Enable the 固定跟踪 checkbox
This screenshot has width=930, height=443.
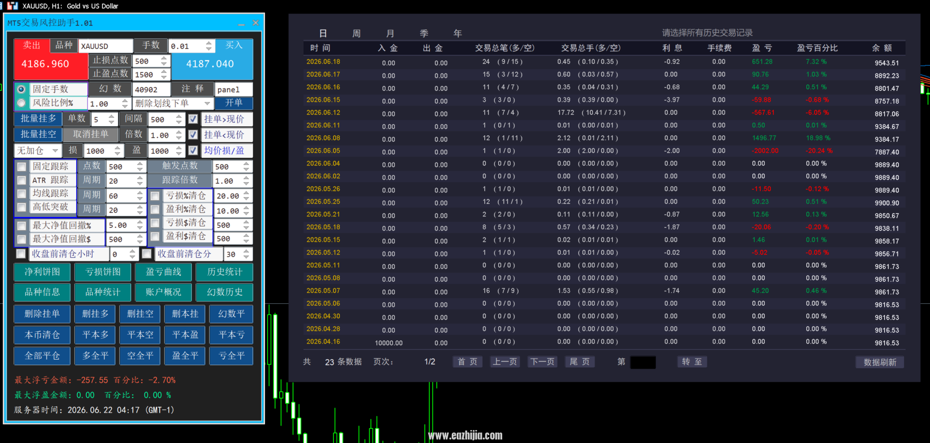[x=21, y=167]
